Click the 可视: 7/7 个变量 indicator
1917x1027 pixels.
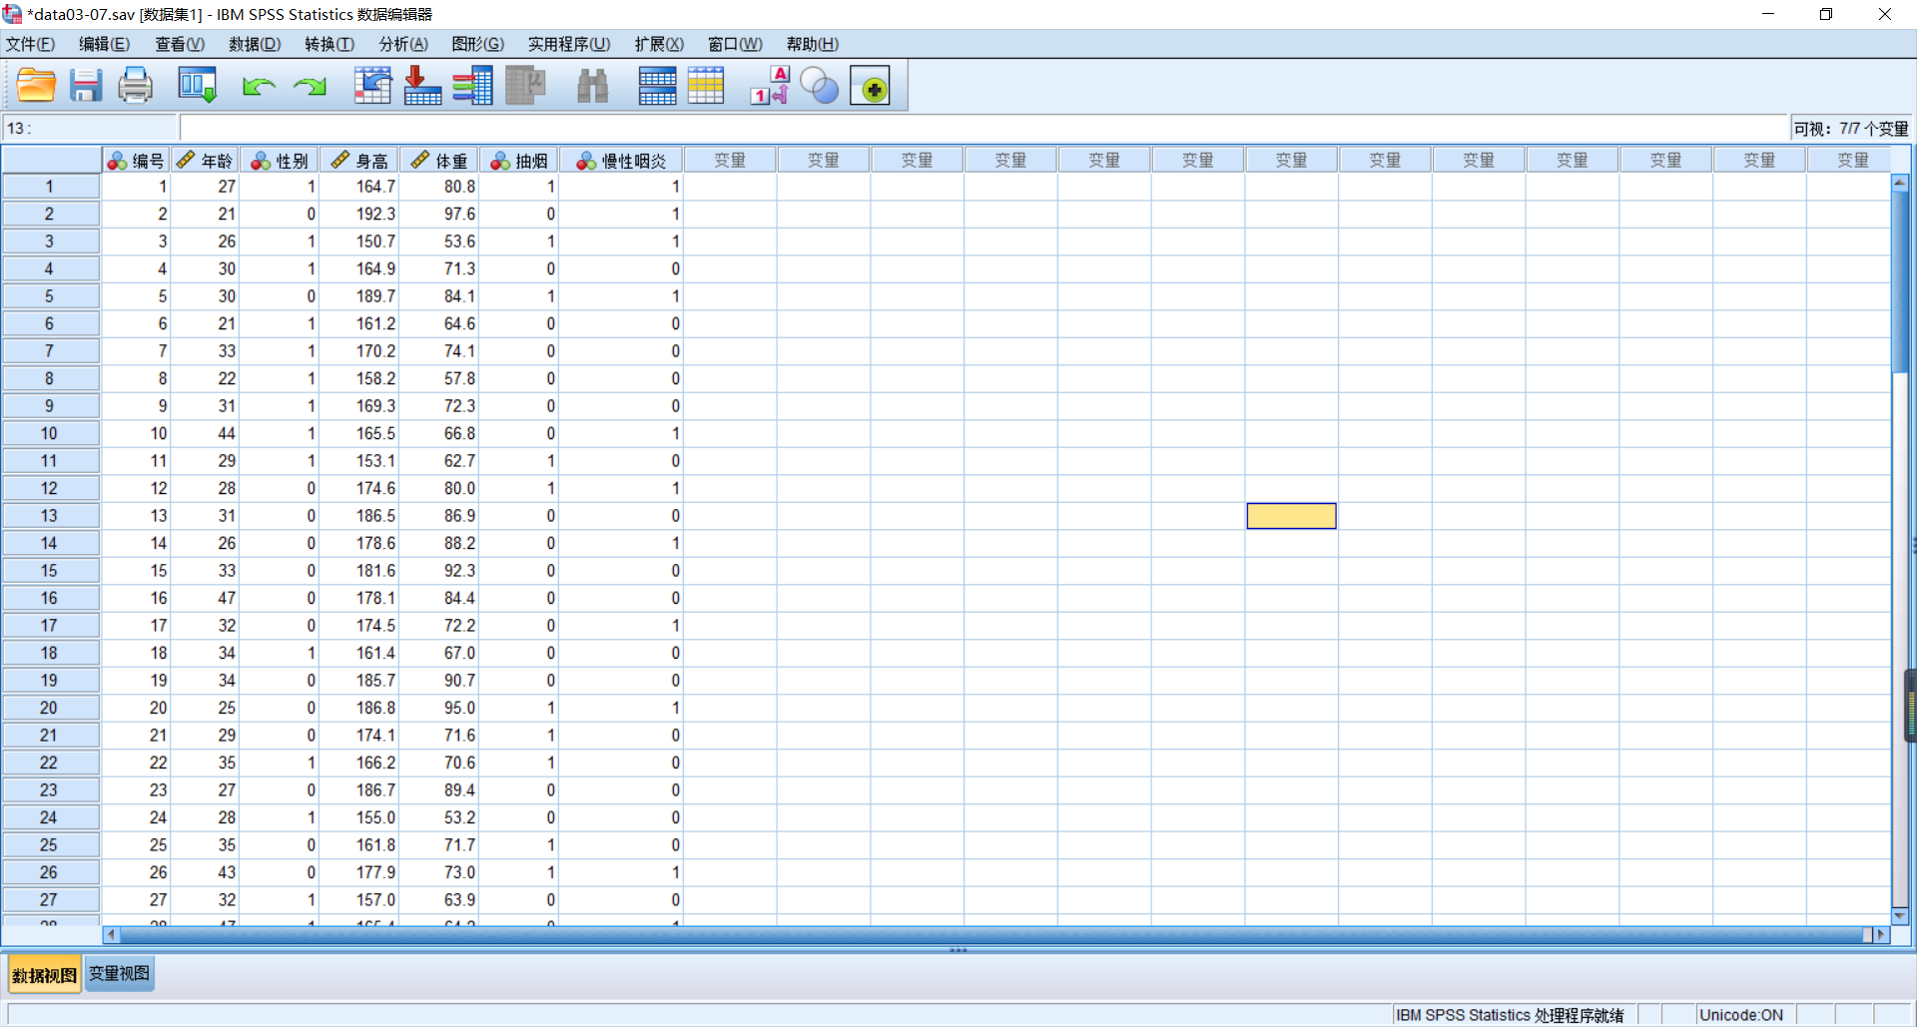(1850, 129)
